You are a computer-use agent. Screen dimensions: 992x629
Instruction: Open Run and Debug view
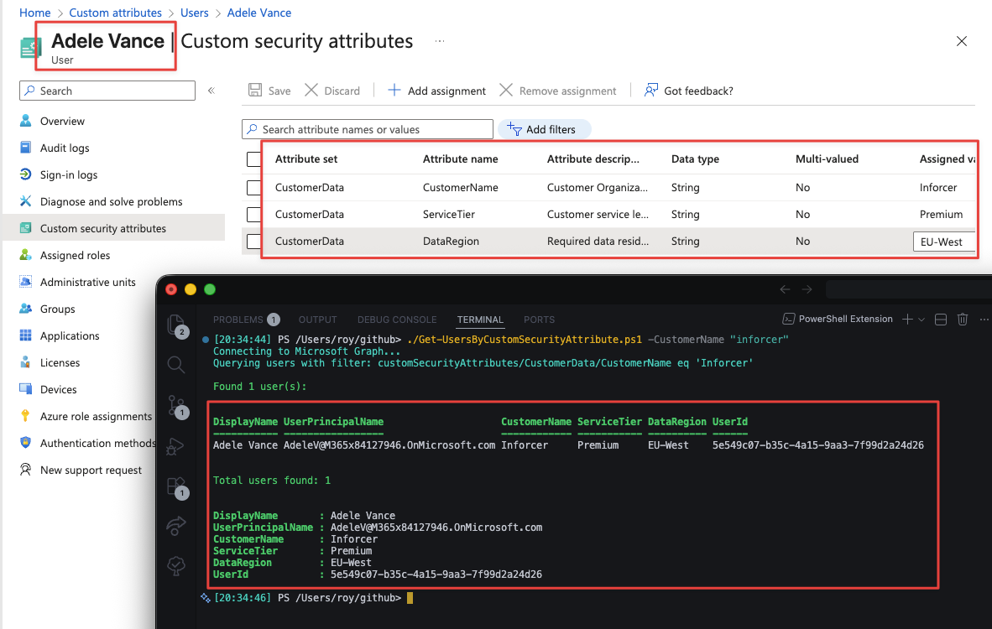click(175, 445)
